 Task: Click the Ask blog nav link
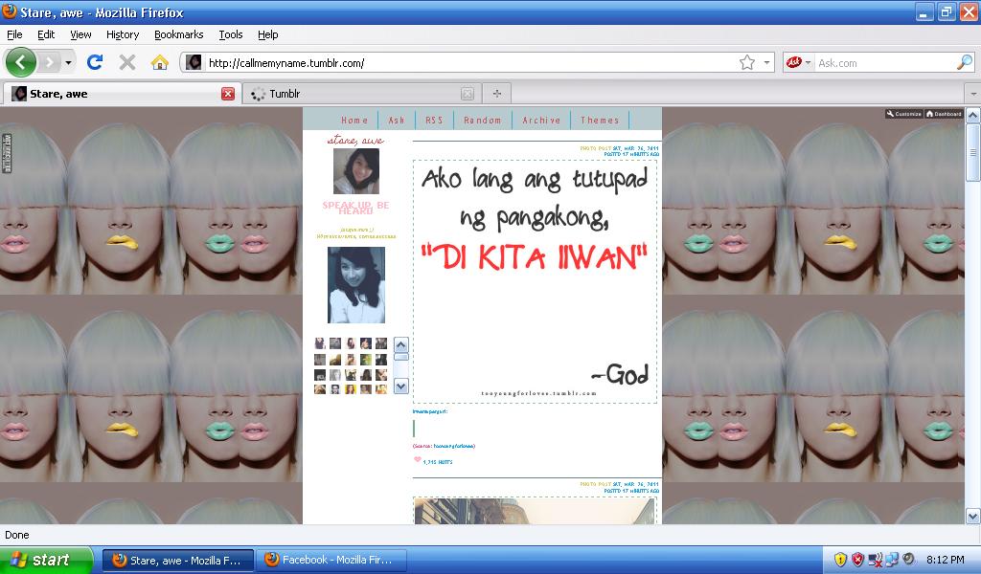[397, 120]
